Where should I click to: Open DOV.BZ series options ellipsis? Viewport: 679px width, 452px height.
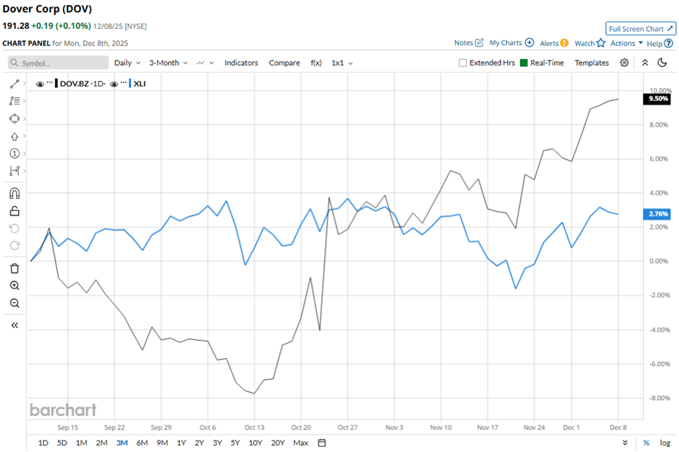click(50, 82)
